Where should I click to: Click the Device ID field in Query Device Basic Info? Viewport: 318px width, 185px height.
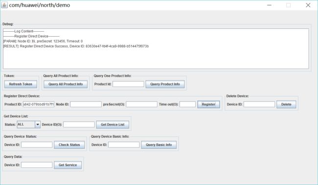124,144
